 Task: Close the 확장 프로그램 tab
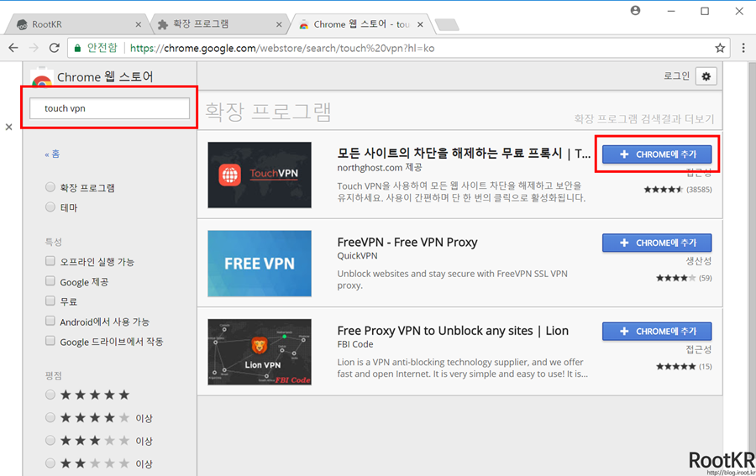coord(279,24)
